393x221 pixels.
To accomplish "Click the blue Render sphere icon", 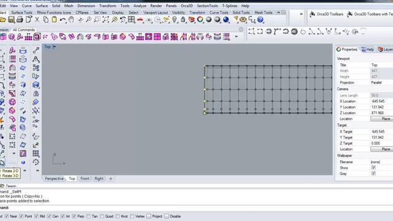I will (x=226, y=20).
